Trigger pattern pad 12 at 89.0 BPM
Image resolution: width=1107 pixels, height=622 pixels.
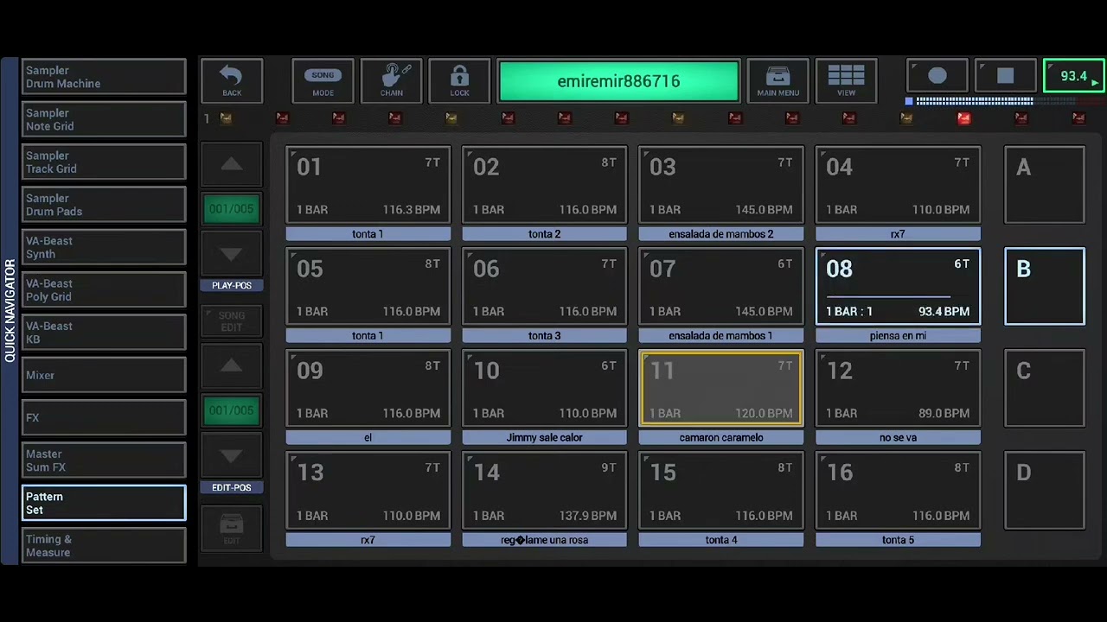(x=898, y=389)
